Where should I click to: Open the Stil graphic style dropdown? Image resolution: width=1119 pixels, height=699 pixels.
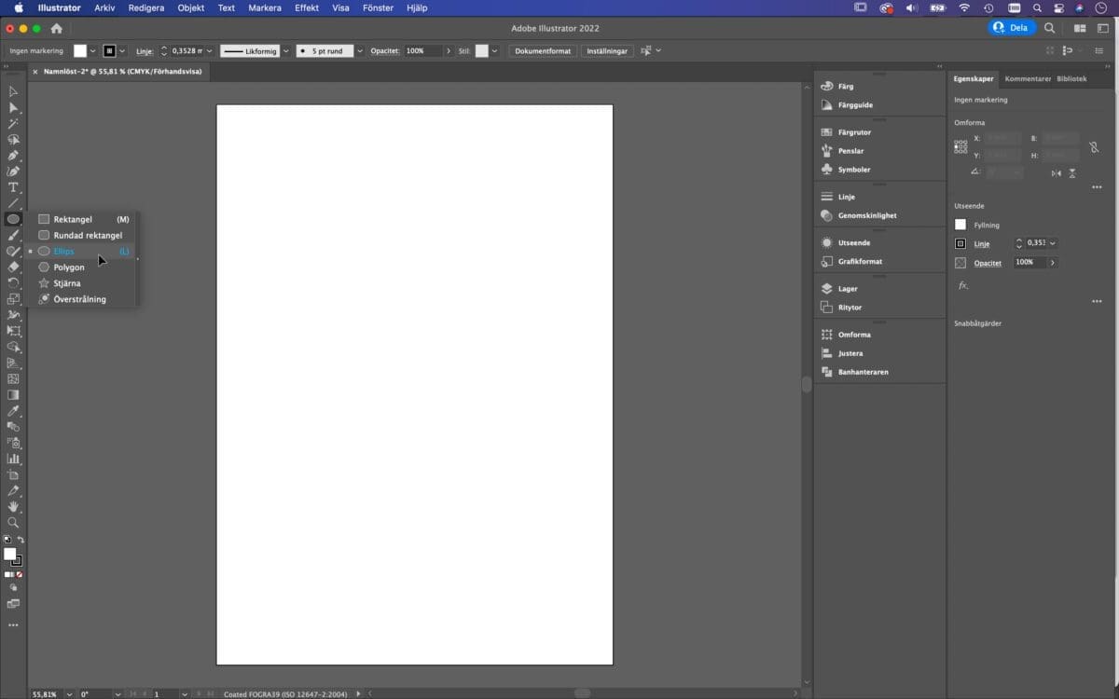[x=494, y=51]
